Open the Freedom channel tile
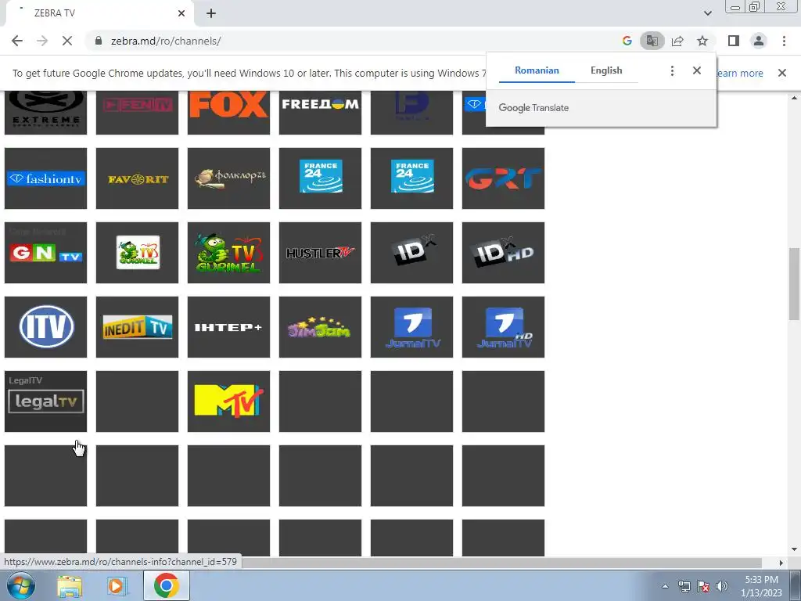 320,113
